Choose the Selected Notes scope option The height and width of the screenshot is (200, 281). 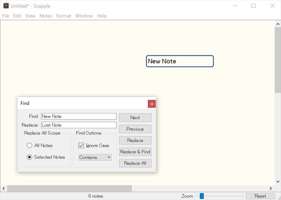click(x=30, y=157)
